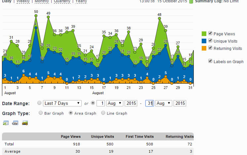Uncheck the Unique Visits series

pos(210,40)
